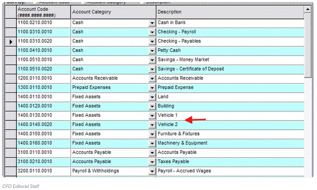
Task: Click 'Payroll - Accrued Wages' description cell
Action: tap(230, 172)
